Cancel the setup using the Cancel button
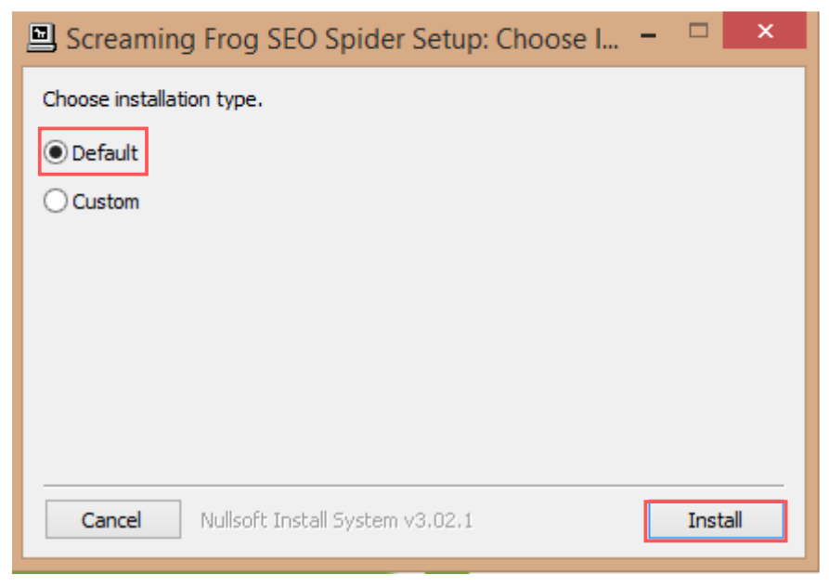This screenshot has height=587, width=829. pos(113,520)
